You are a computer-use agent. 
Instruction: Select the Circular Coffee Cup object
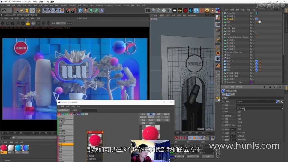click(234, 52)
